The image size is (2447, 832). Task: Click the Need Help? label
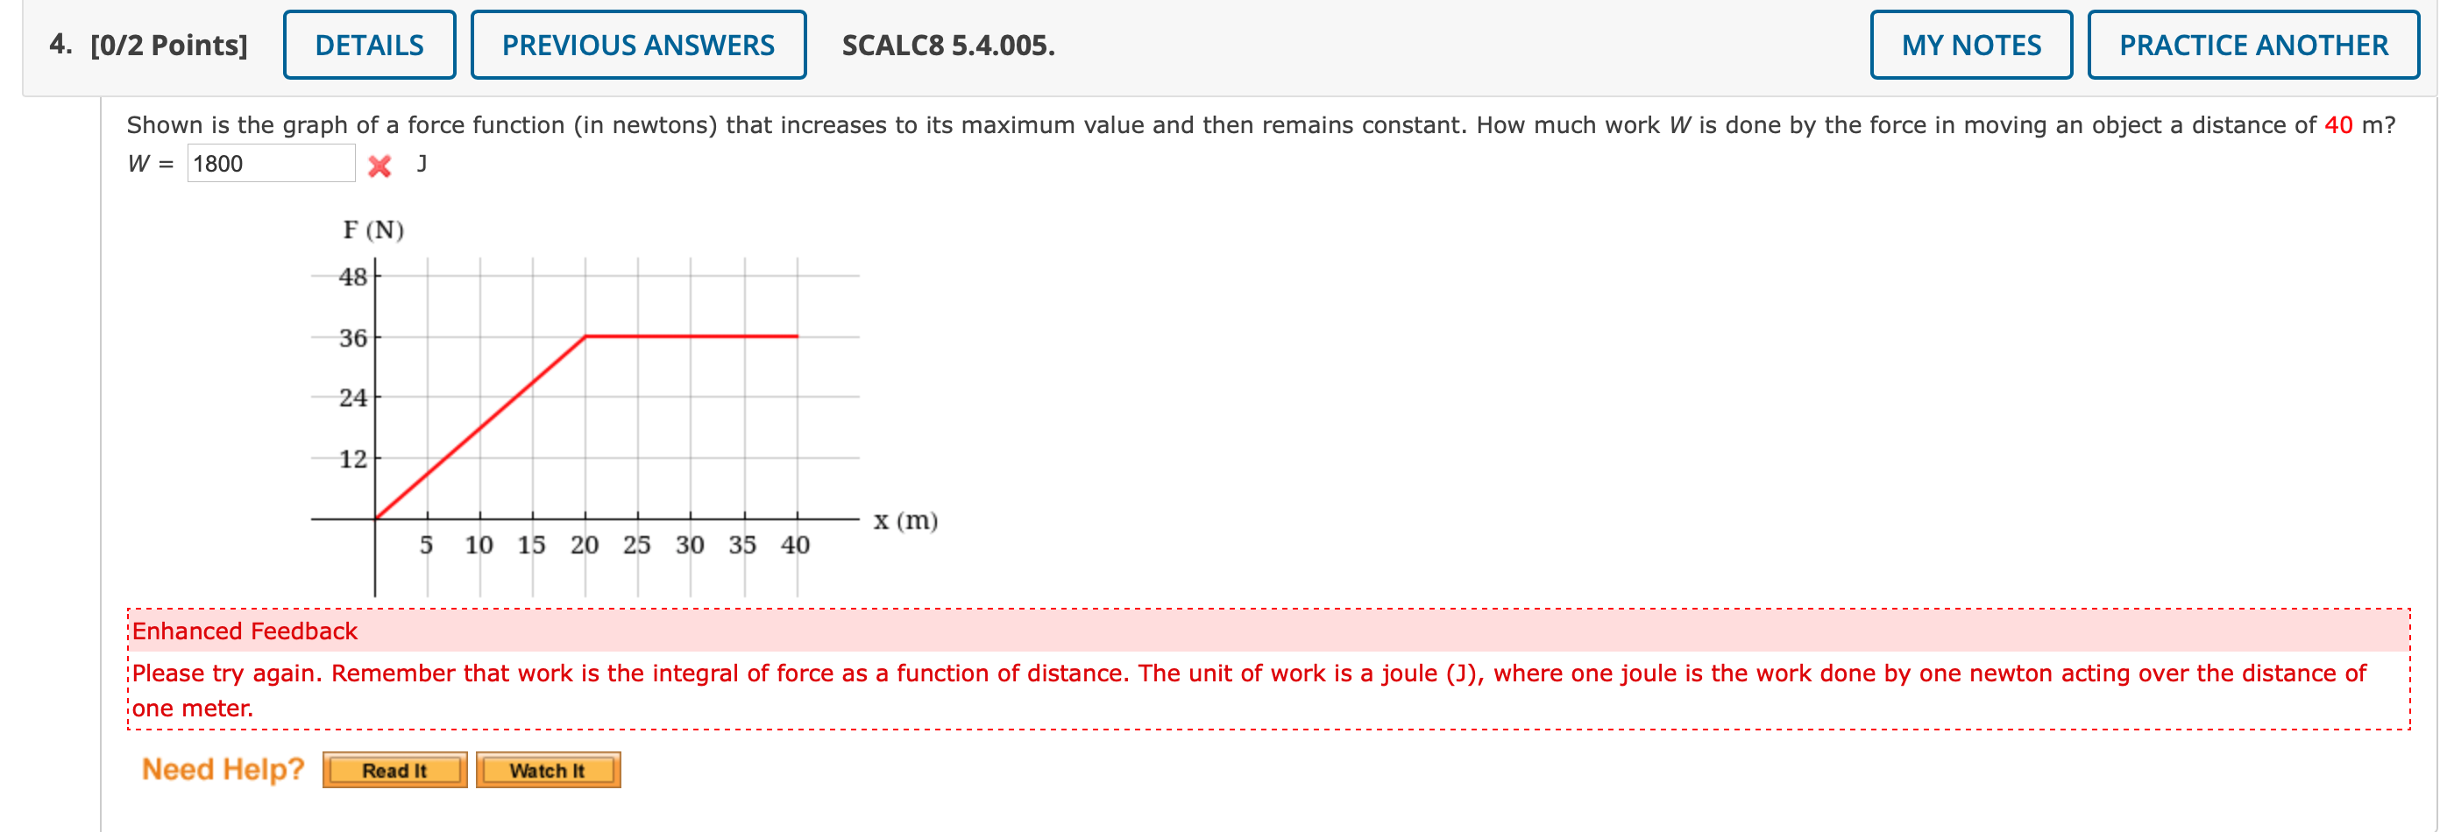point(222,768)
